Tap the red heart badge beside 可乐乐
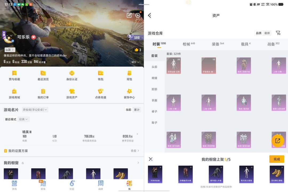The image size is (288, 192). click(x=33, y=37)
